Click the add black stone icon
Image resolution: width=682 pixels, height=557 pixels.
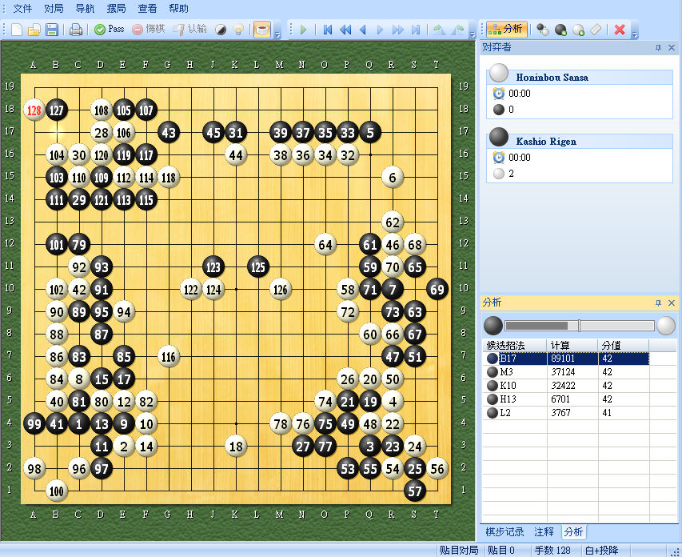pos(560,30)
